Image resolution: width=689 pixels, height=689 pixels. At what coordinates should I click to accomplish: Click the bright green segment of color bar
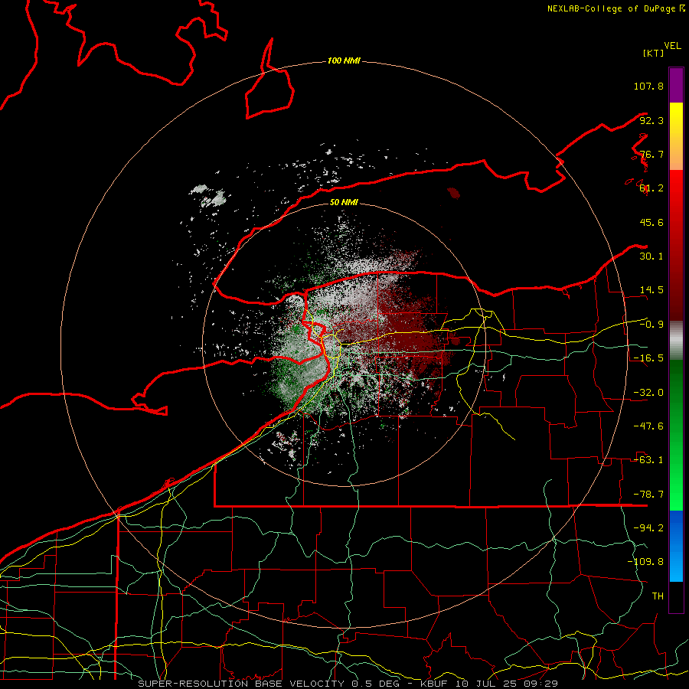tap(676, 435)
